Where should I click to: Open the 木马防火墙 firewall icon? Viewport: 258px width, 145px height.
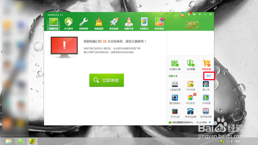(x=175, y=65)
